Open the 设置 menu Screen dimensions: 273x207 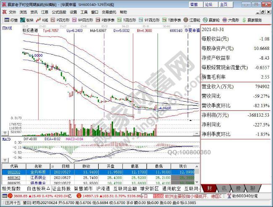73,12
